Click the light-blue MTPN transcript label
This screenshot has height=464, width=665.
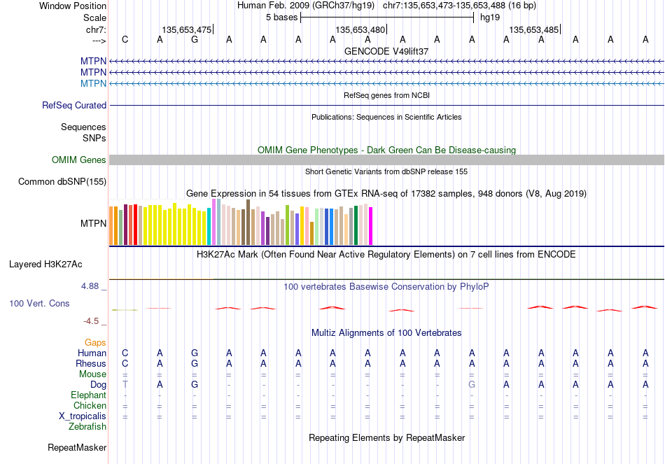click(x=93, y=83)
